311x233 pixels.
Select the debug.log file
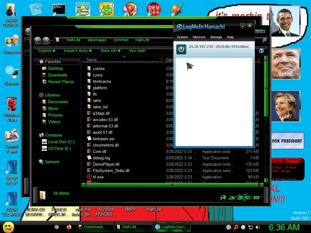[101, 158]
